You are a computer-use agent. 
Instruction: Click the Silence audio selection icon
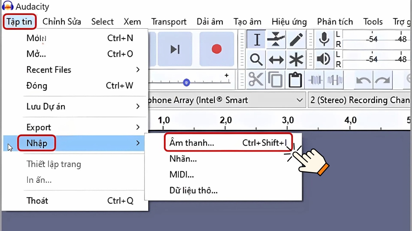pos(335,80)
